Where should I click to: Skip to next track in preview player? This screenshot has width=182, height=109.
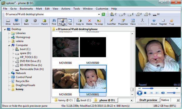pos(157,93)
